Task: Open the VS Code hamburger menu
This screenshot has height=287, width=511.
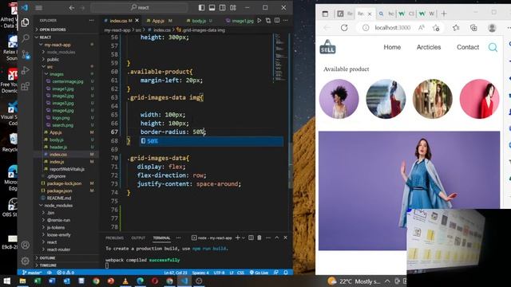Action: [39, 7]
